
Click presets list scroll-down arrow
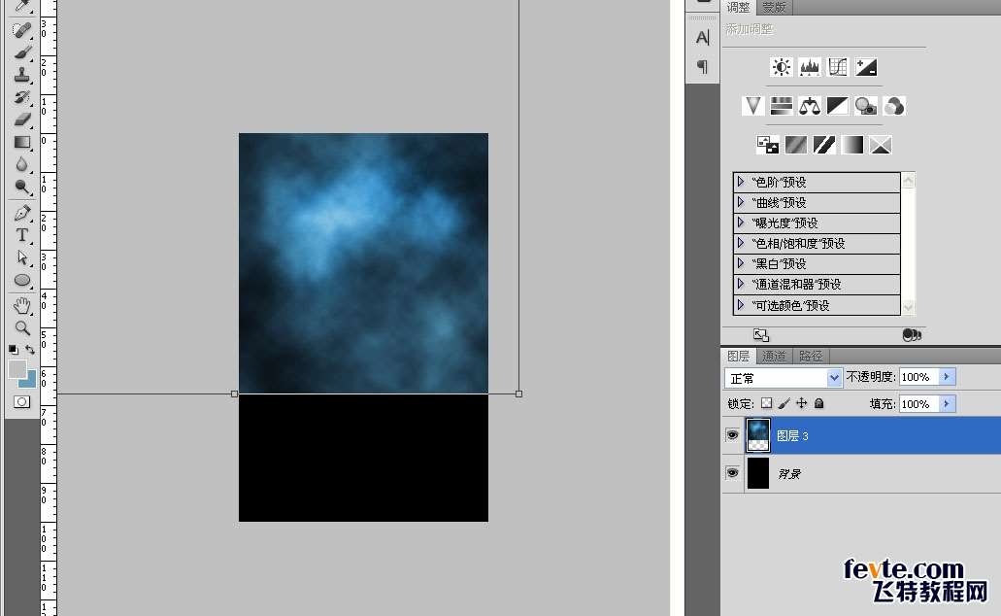point(908,307)
